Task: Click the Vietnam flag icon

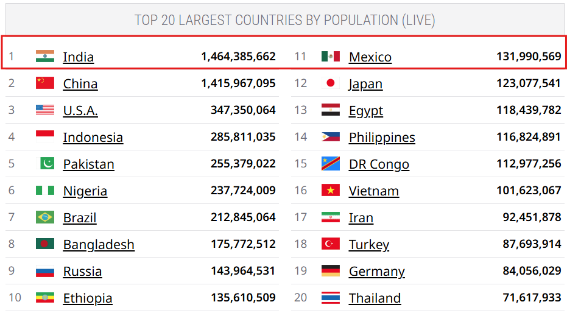Action: coord(331,191)
